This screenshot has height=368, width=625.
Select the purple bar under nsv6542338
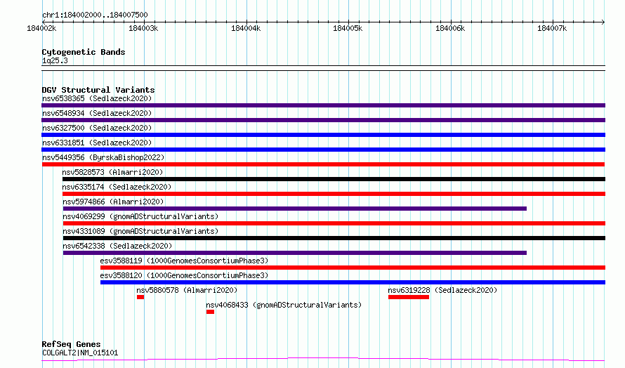pos(294,253)
